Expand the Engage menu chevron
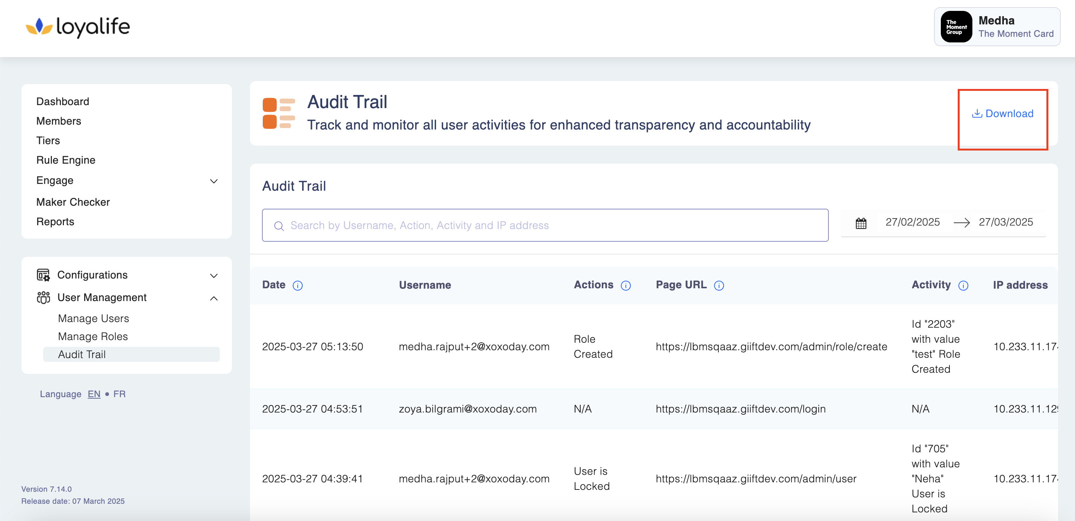This screenshot has height=521, width=1075. pyautogui.click(x=213, y=181)
